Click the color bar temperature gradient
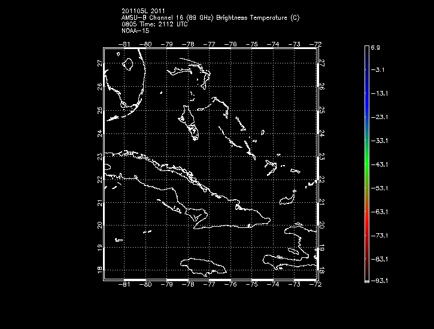The height and width of the screenshot is (329, 434). tap(367, 164)
